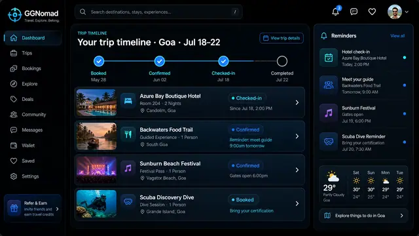This screenshot has width=419, height=236.
Task: Open Sunburn festival thumbnail
Action: 96,170
